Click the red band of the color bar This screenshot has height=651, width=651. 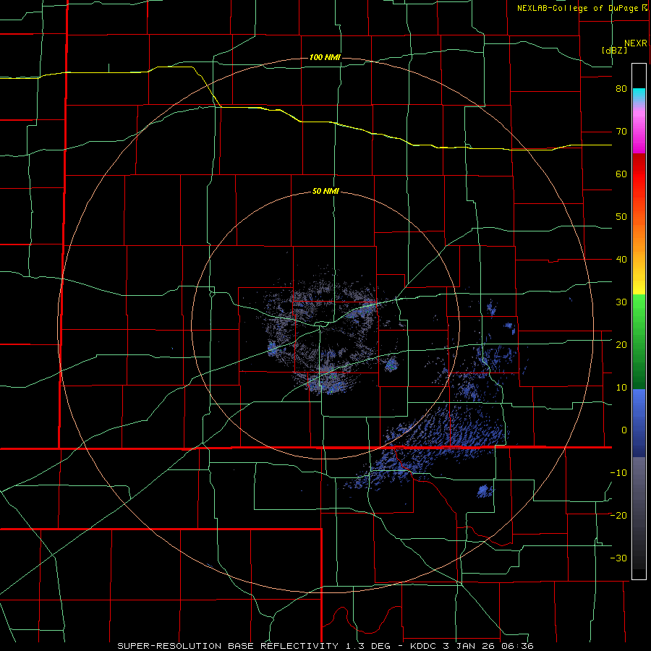tap(639, 174)
